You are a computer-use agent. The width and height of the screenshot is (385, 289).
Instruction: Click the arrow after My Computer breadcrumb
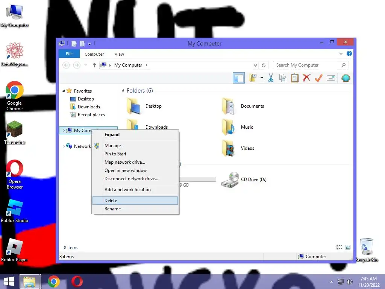tap(147, 65)
